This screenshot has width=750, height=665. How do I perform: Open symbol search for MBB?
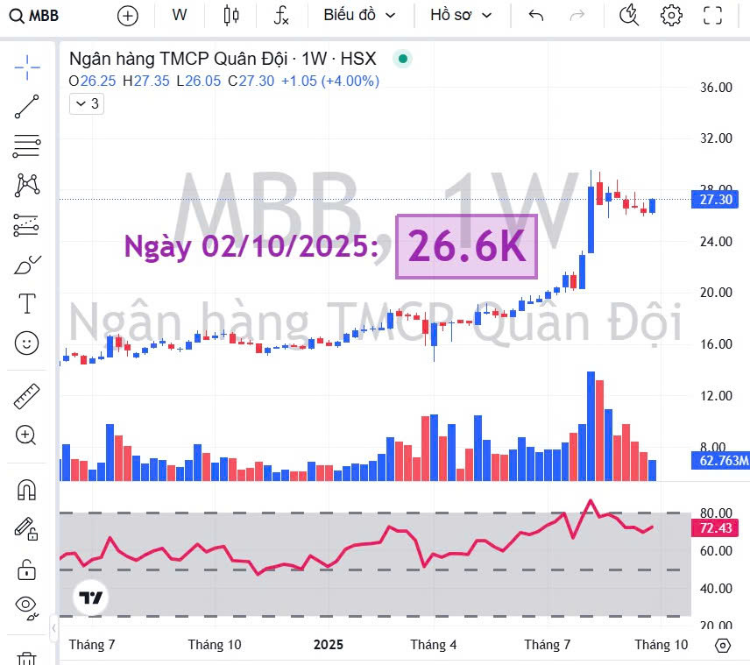point(34,16)
